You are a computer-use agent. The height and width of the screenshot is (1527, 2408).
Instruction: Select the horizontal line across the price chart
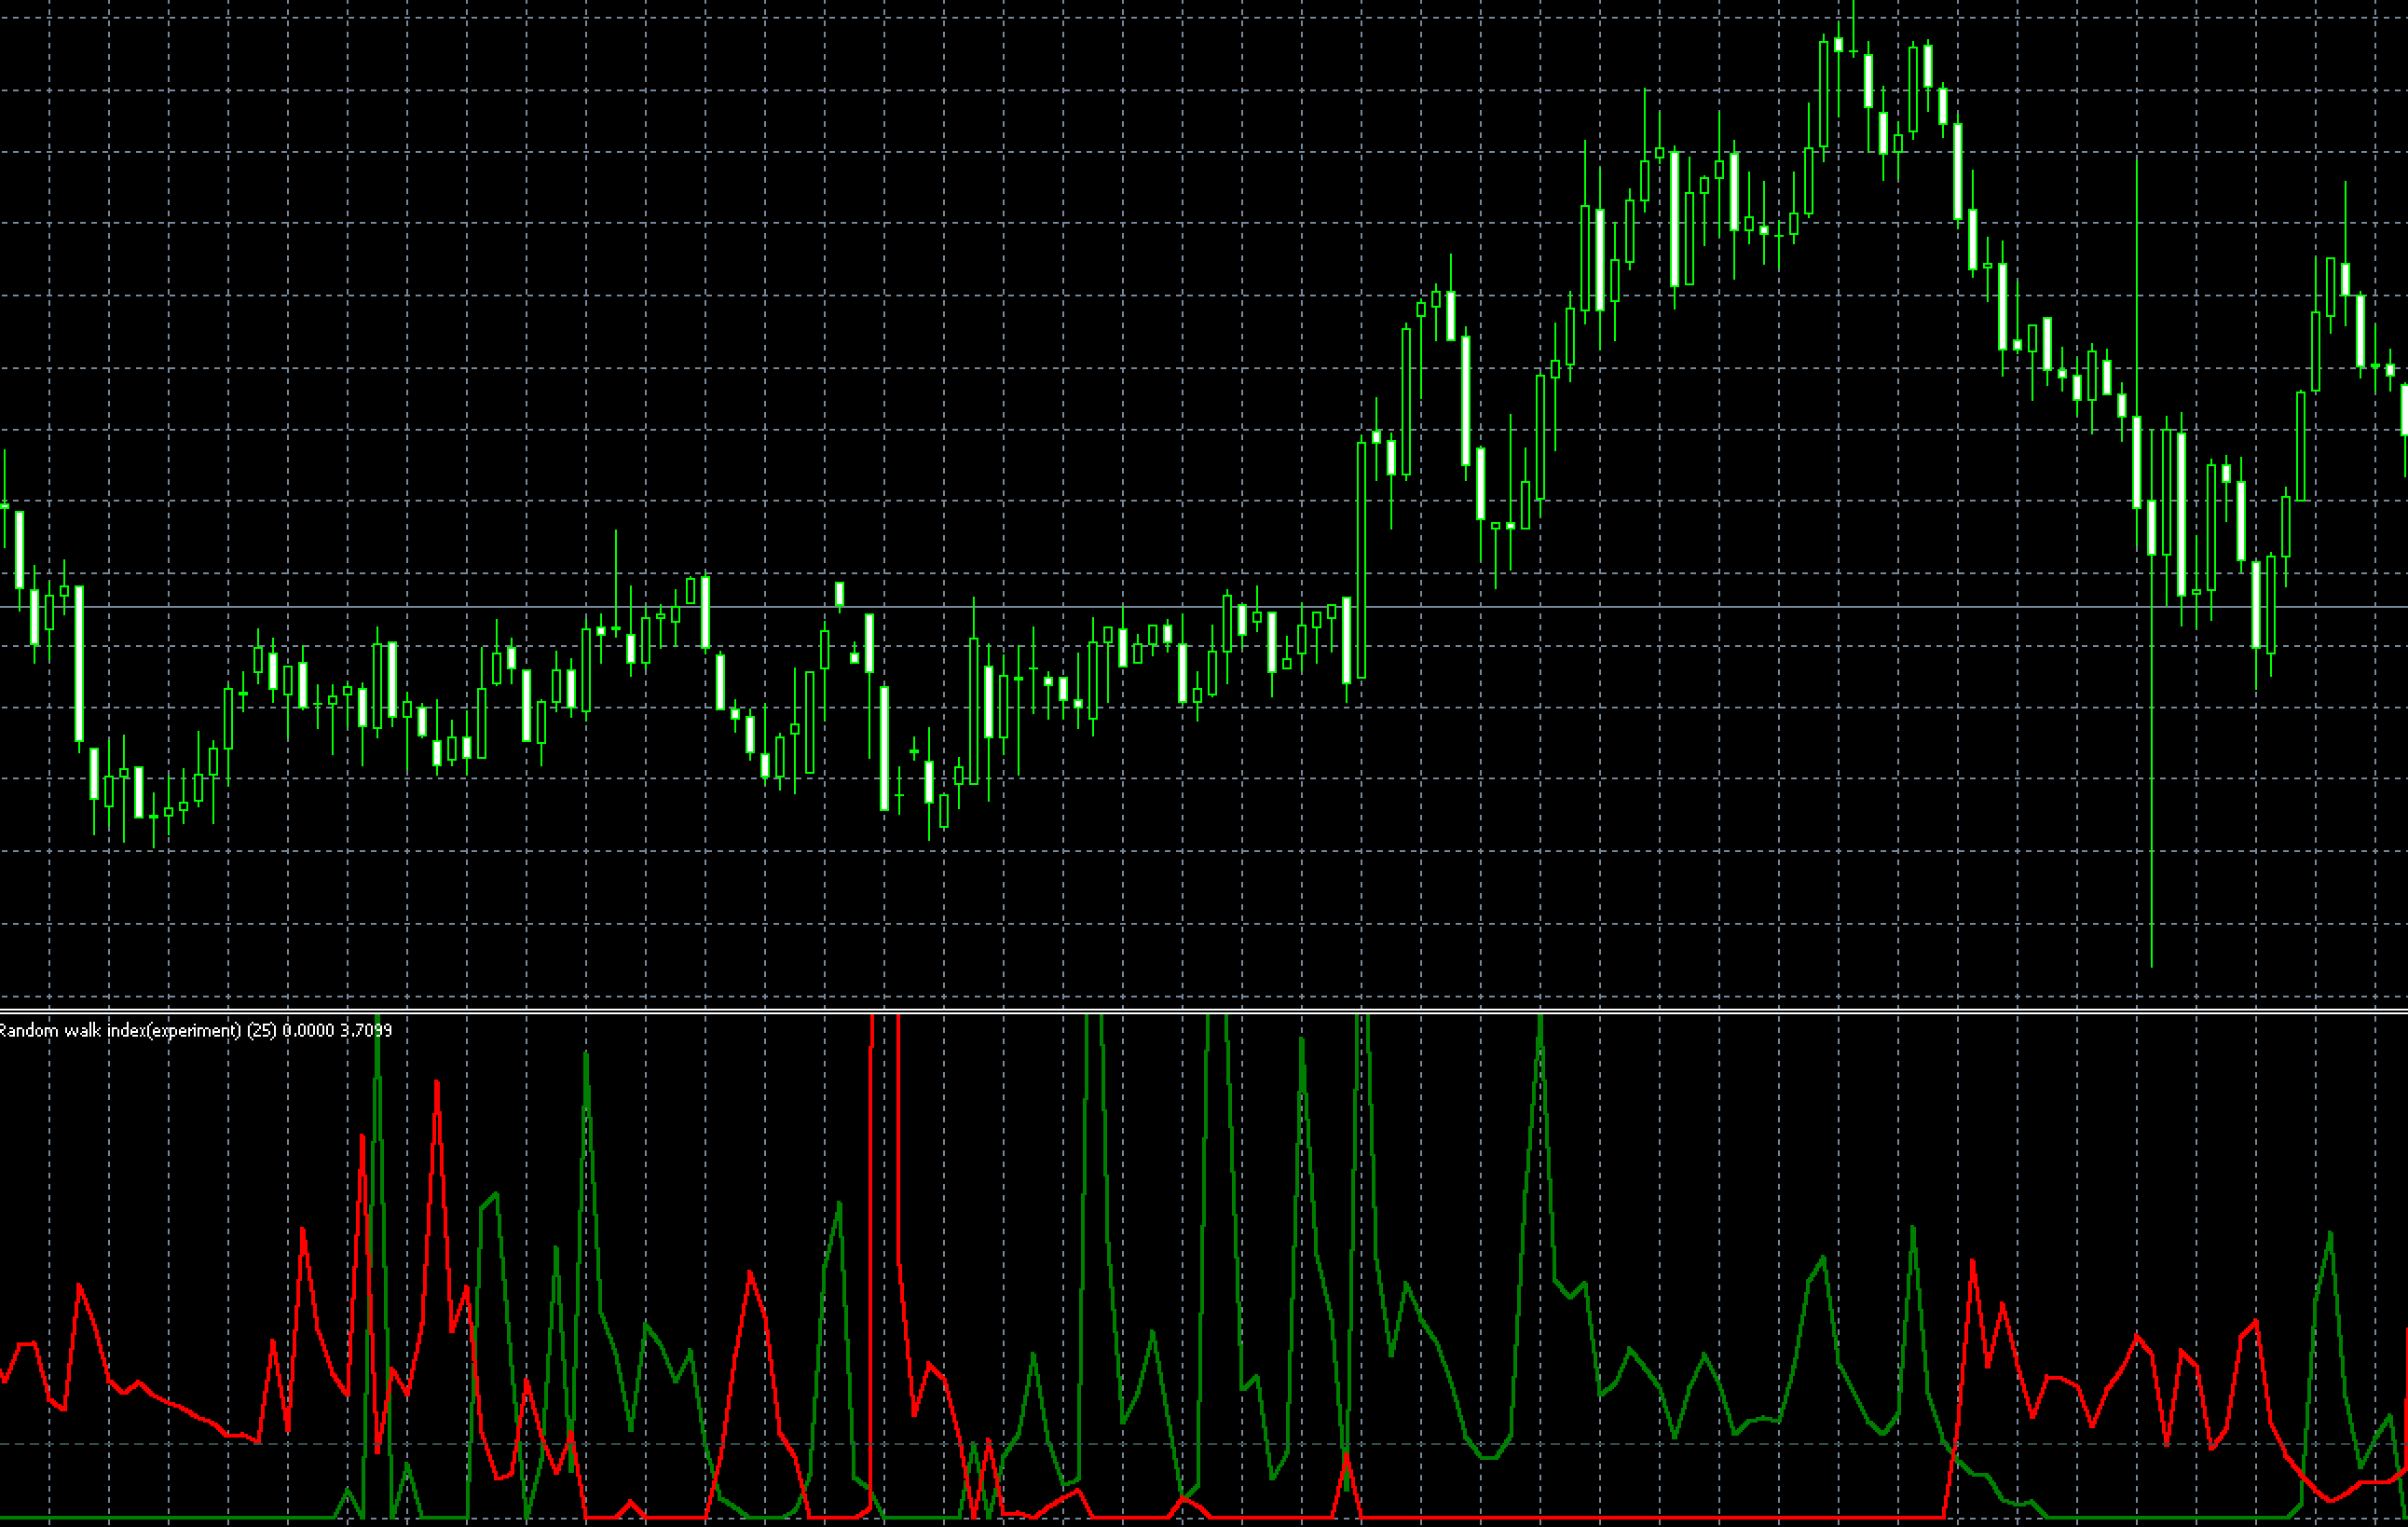(x=1204, y=608)
